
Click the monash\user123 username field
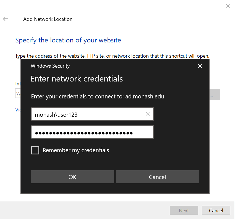coord(87,114)
